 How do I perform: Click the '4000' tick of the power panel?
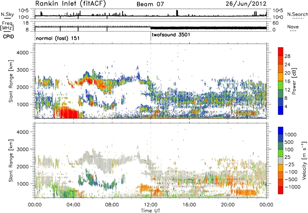pos(23,52)
